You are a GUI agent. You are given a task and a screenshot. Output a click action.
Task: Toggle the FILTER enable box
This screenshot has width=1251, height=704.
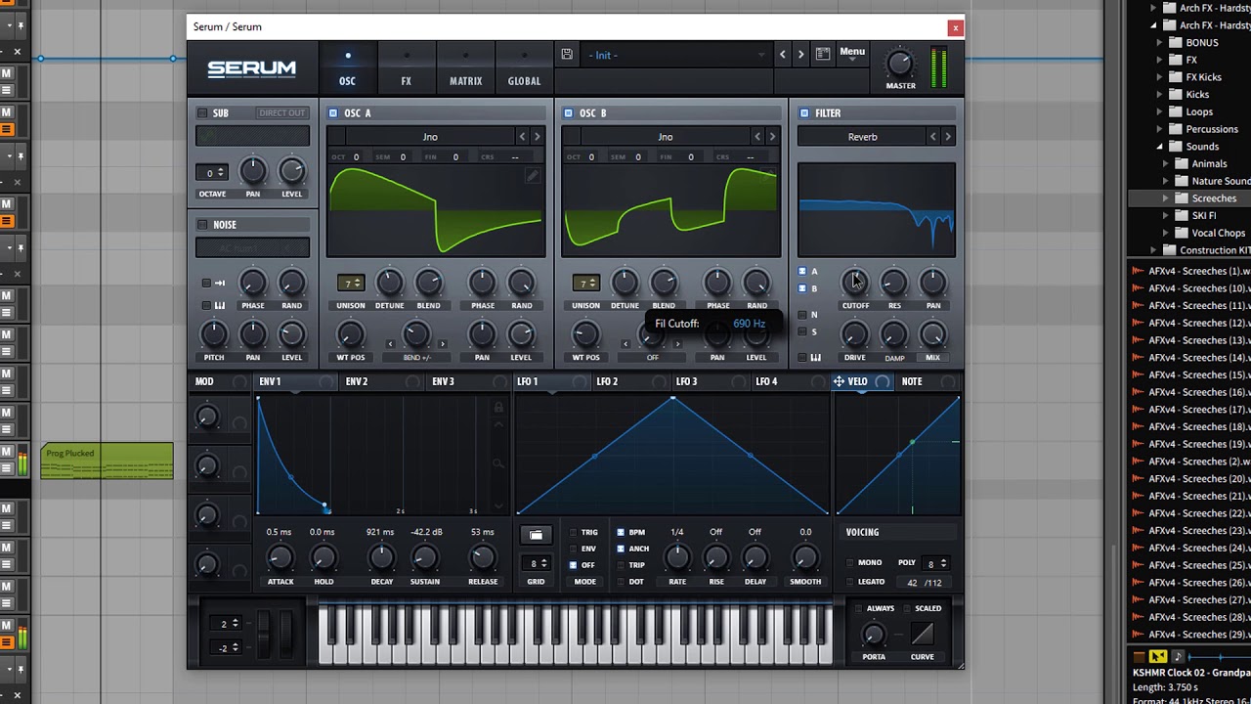pos(804,112)
